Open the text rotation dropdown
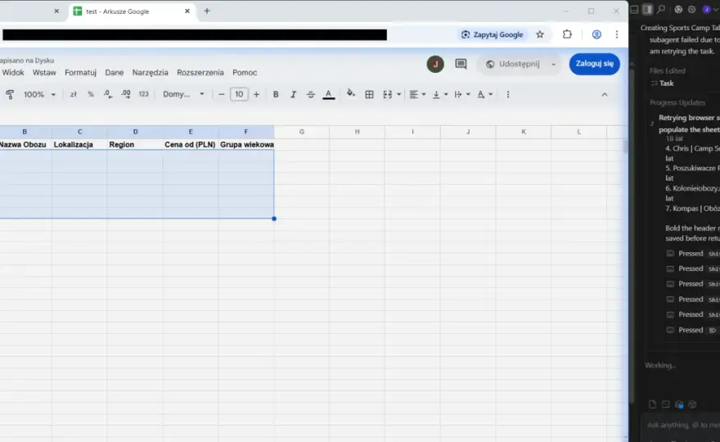 [x=484, y=94]
